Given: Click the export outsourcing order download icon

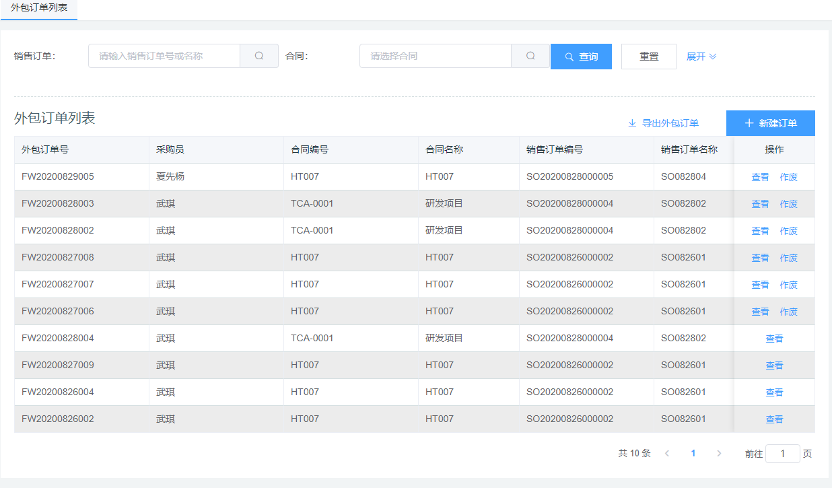Looking at the screenshot, I should [632, 123].
